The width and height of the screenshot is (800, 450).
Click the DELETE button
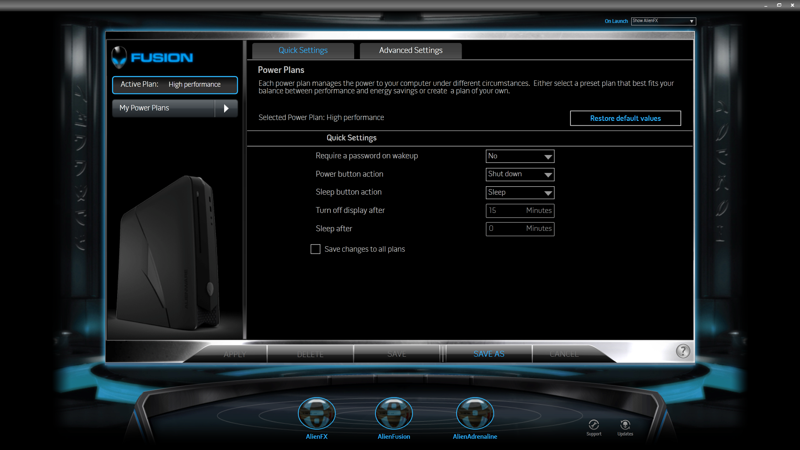[x=310, y=354]
